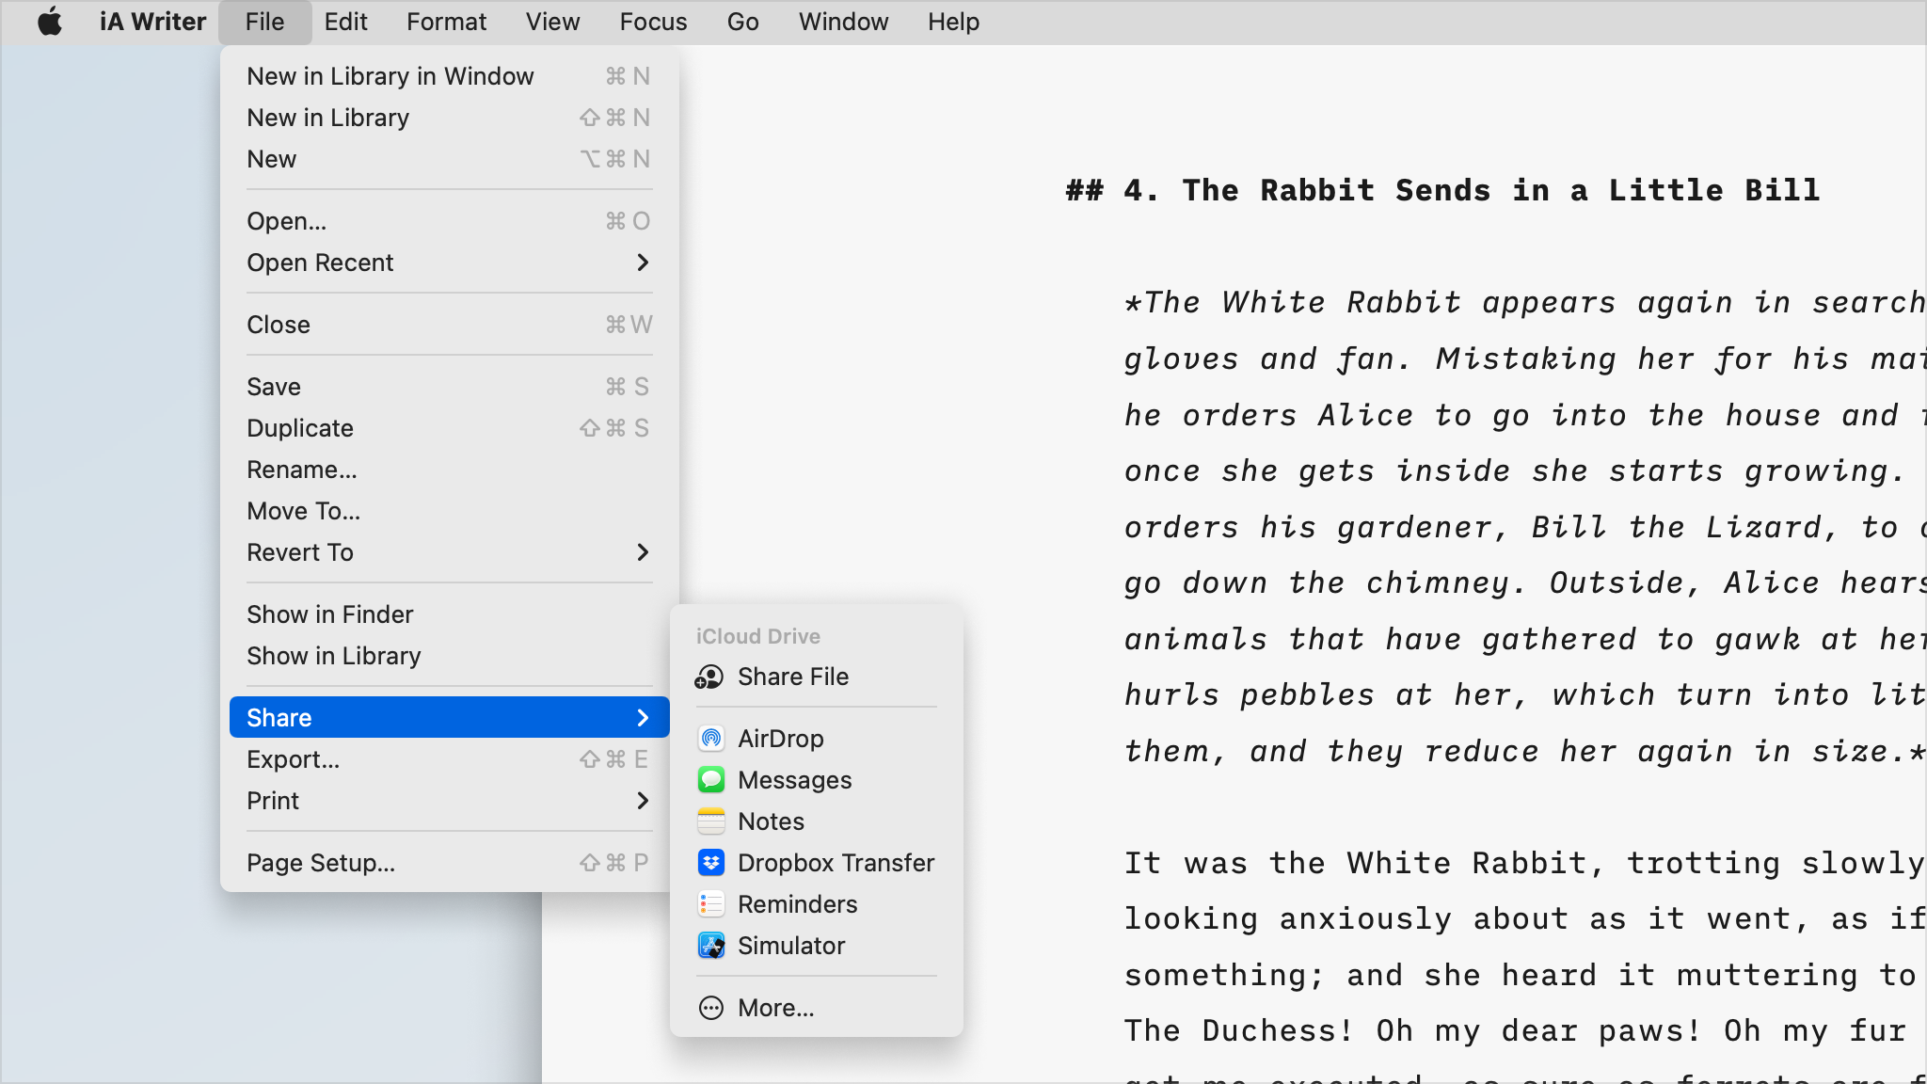
Task: Click the Simulator app icon
Action: tap(711, 946)
